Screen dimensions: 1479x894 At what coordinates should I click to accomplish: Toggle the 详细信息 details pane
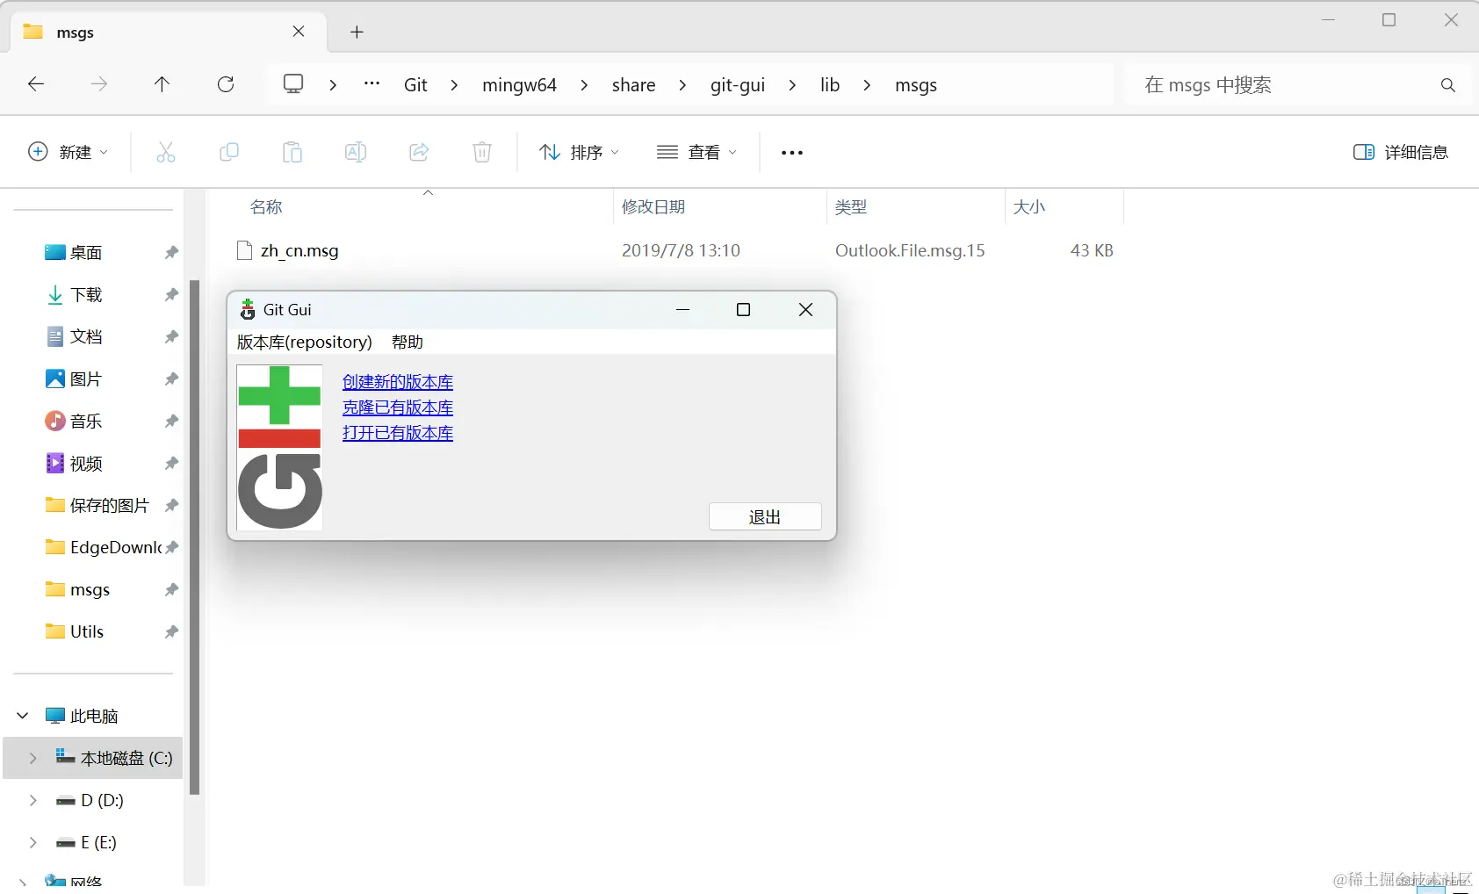pos(1401,152)
